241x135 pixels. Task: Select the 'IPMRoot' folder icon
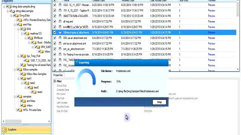pos(31,38)
